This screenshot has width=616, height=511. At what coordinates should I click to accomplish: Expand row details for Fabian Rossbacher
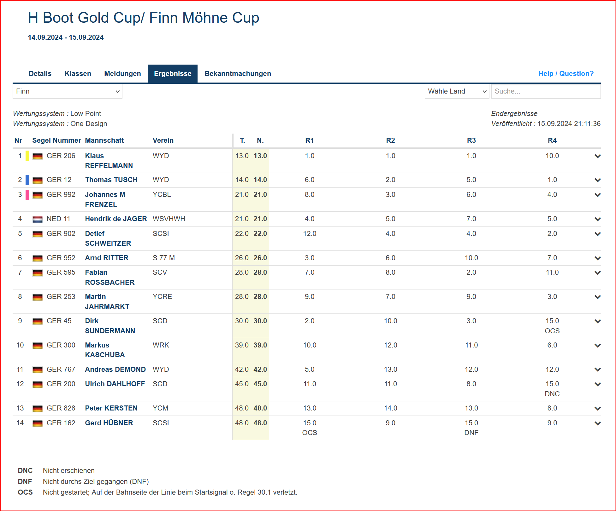click(597, 273)
